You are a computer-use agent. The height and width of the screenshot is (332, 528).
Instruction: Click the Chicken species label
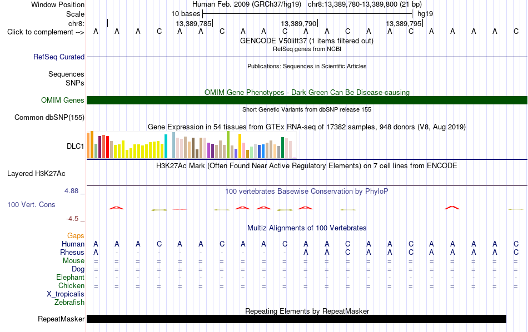[x=71, y=285]
